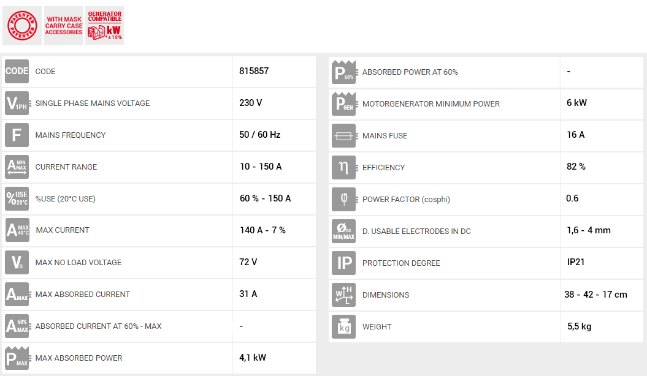Screen dimensions: 647x376
Task: Click the %USE 20°C icon
Action: coord(17,198)
